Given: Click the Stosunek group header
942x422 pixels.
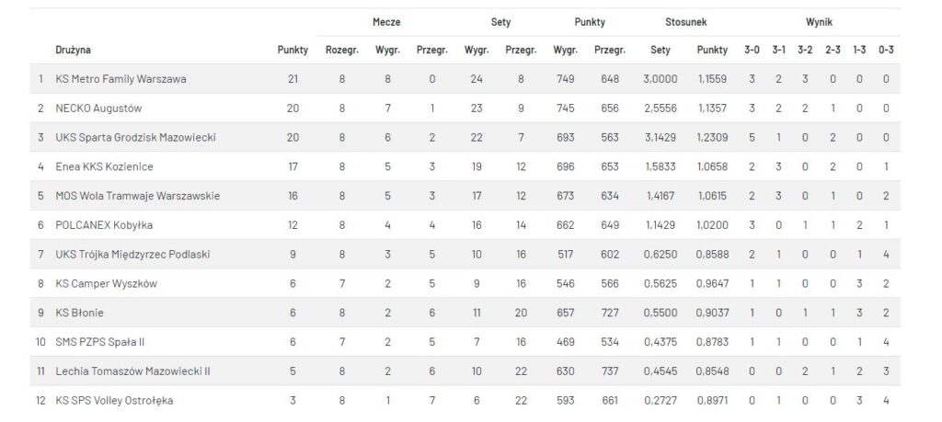Looking at the screenshot, I should [685, 22].
